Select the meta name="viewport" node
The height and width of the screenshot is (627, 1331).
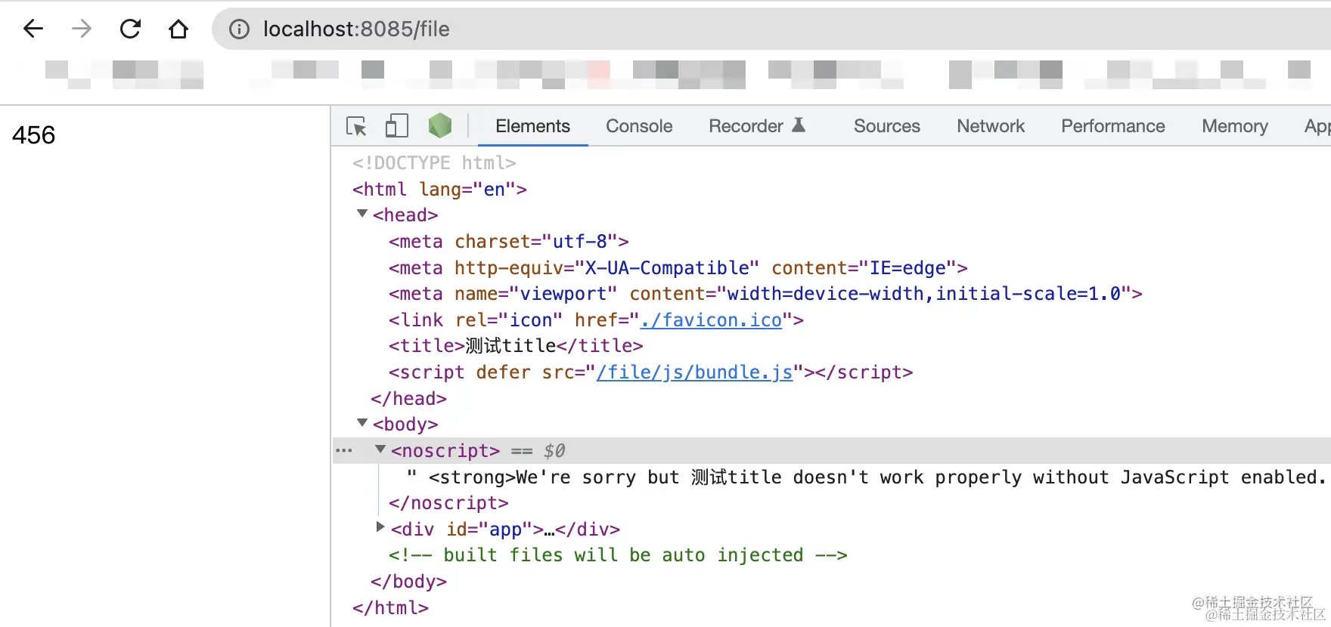(765, 294)
